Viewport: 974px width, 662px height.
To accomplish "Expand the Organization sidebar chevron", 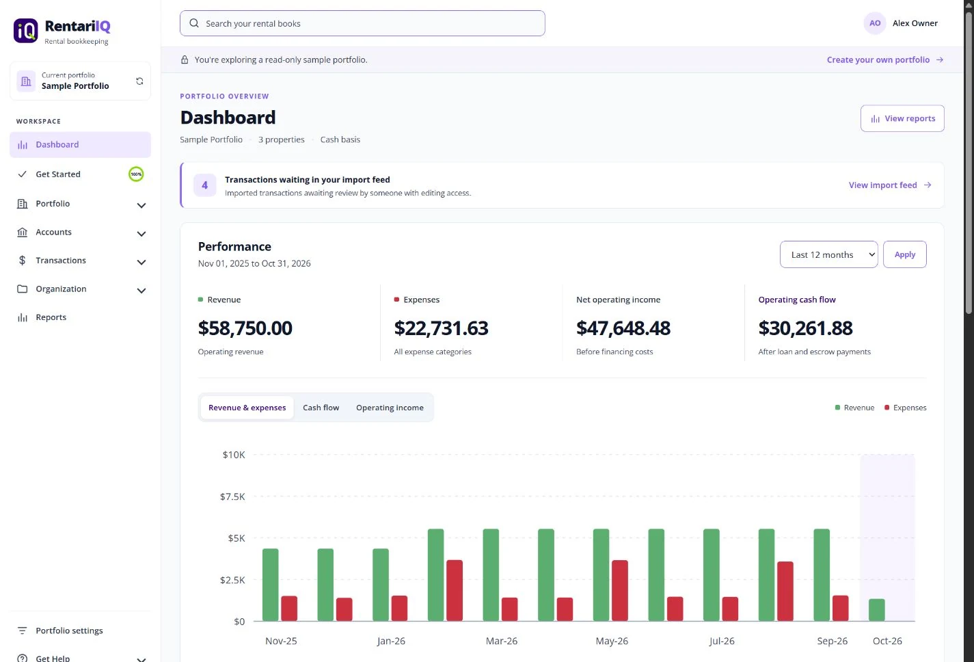I will tap(141, 291).
